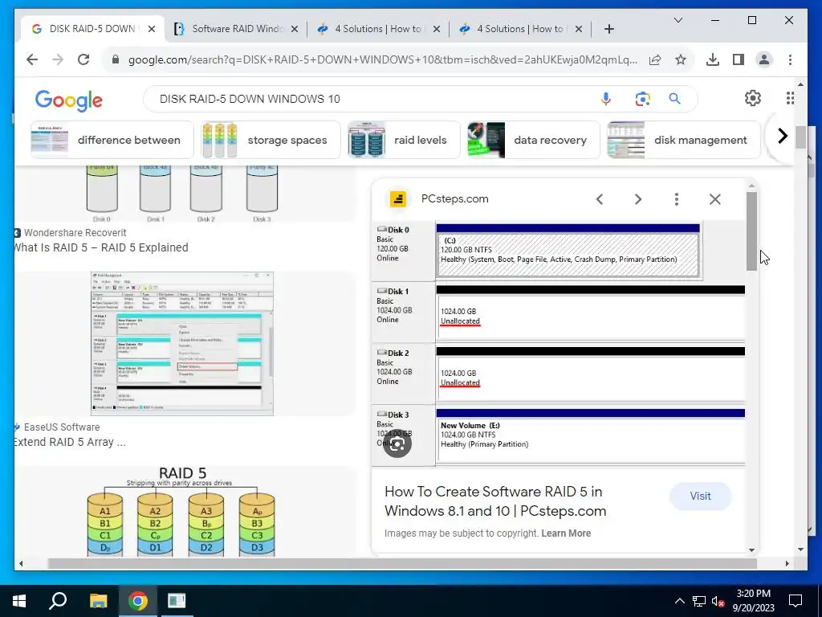This screenshot has height=617, width=822.
Task: Search by image with Google Lens
Action: tap(642, 99)
